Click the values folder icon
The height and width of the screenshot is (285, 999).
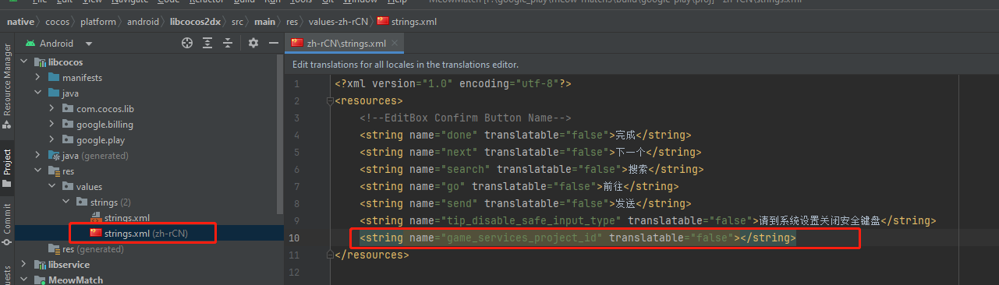68,186
